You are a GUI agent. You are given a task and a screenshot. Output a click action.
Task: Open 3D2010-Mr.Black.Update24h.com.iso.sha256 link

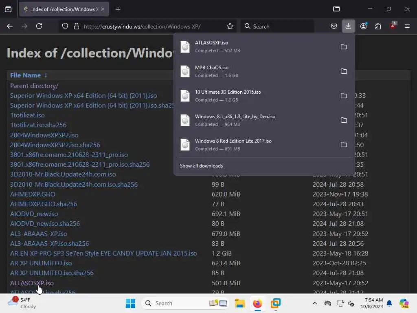[x=74, y=185]
